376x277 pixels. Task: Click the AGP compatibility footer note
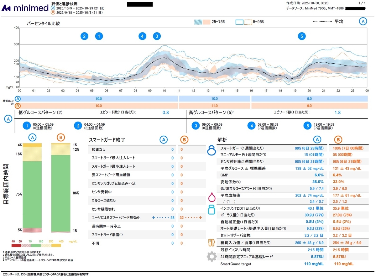point(45,274)
